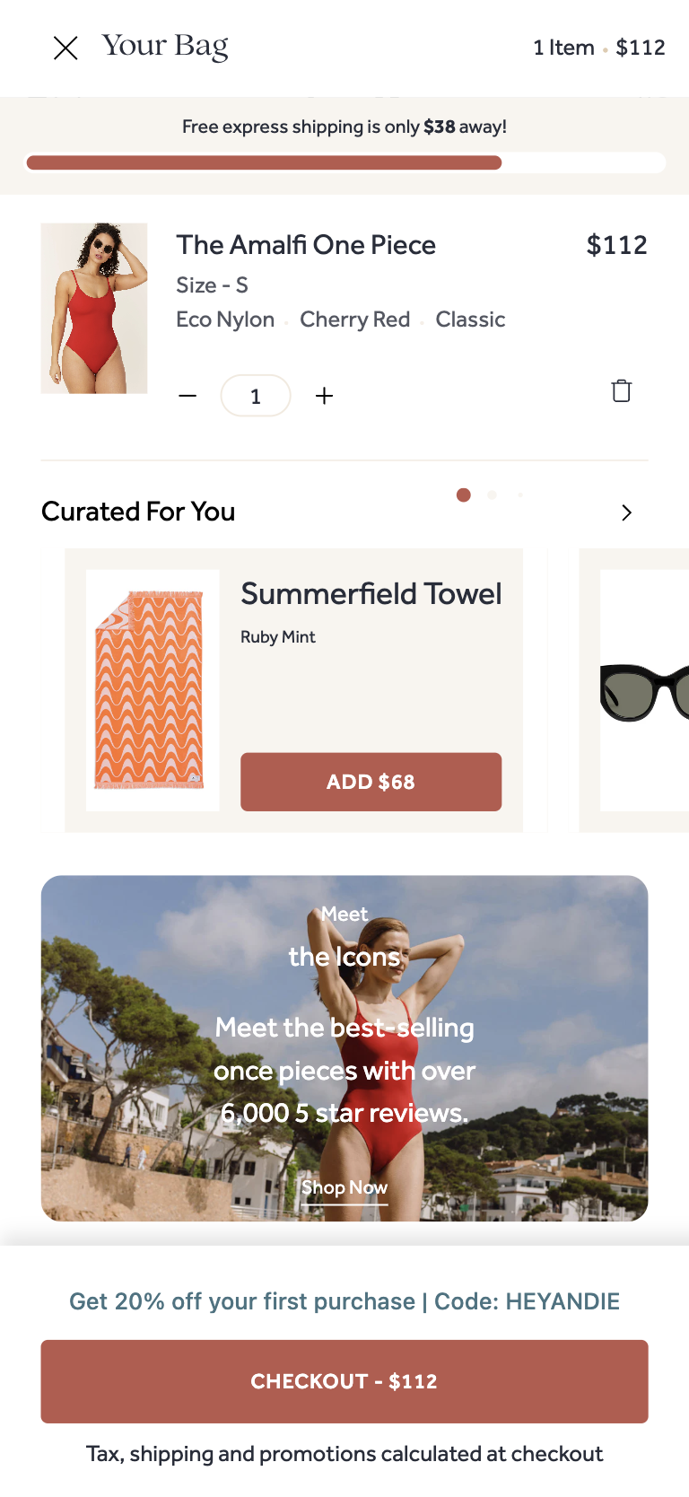Open the Summerfield Towel thumbnail
This screenshot has height=1497, width=689.
[153, 690]
